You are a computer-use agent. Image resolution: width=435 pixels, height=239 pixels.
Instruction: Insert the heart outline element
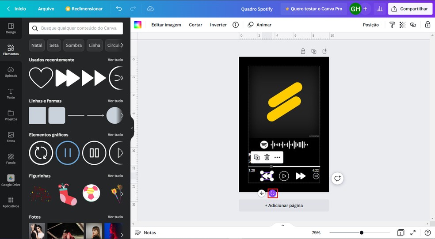click(x=41, y=78)
